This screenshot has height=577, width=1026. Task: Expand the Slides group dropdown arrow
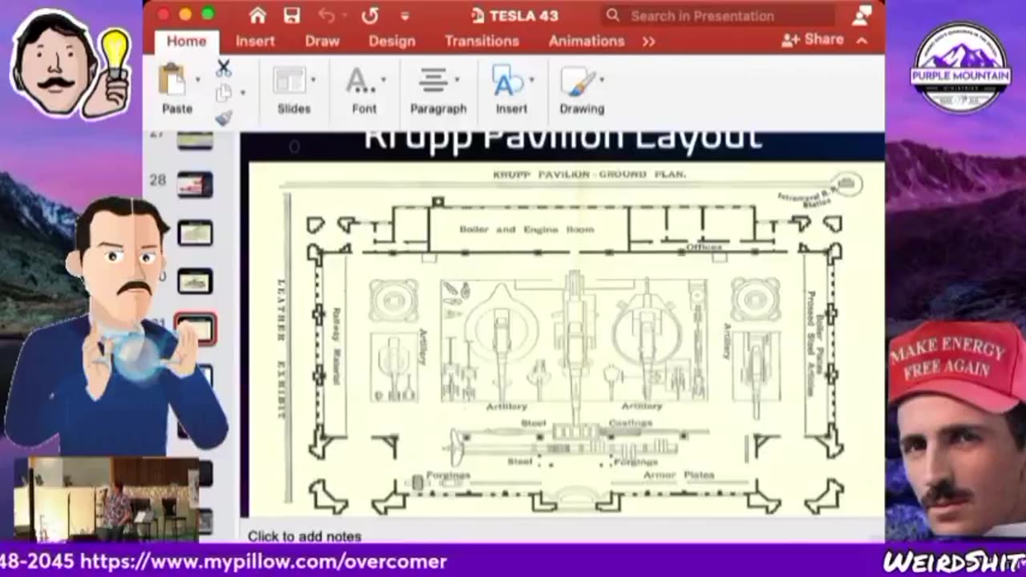[x=313, y=80]
